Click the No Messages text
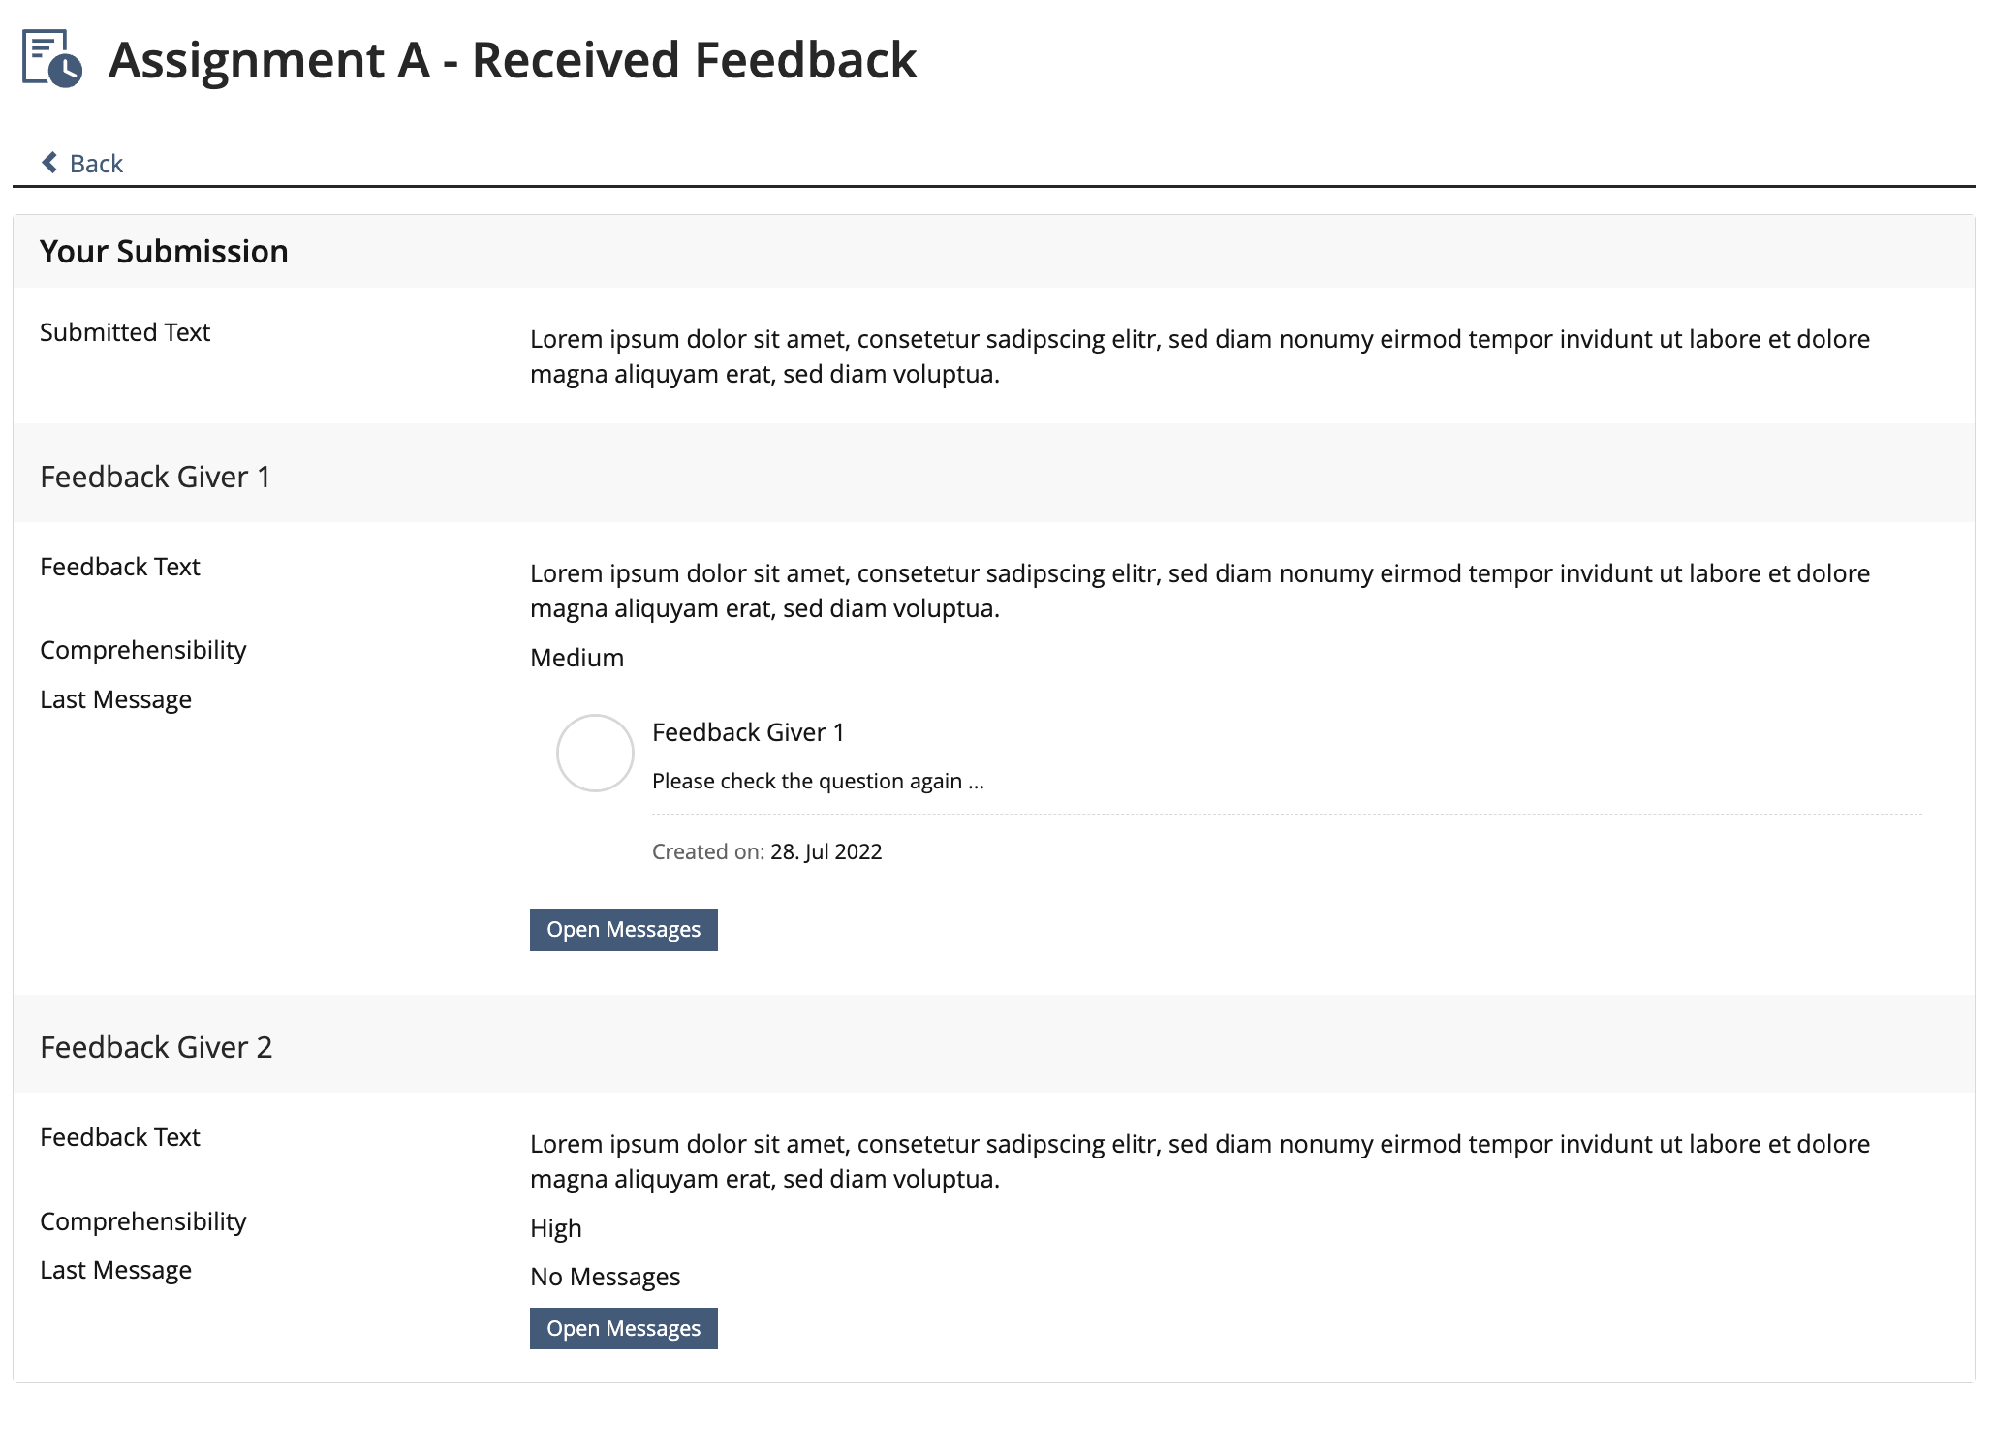 click(605, 1277)
